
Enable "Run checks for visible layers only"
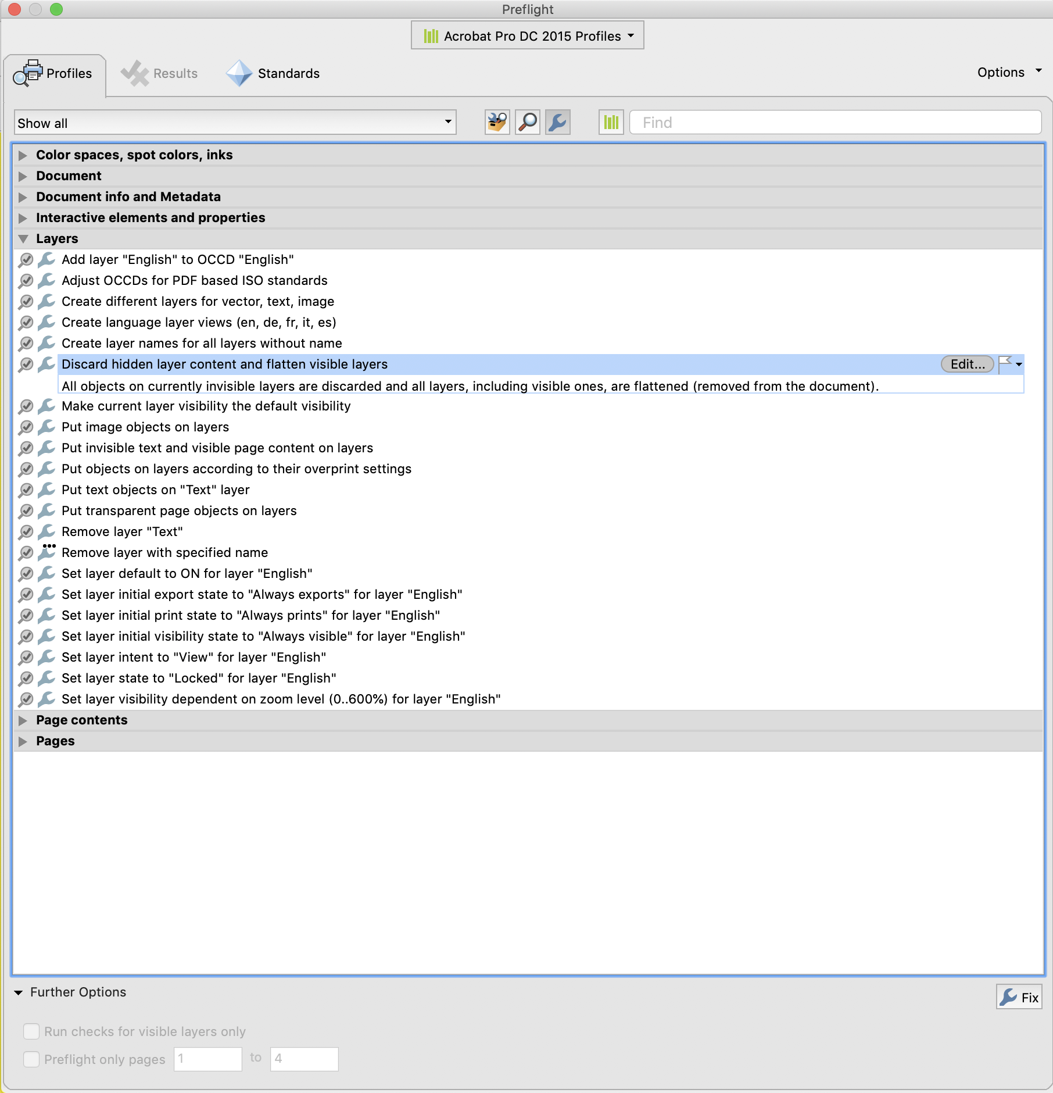(31, 1031)
